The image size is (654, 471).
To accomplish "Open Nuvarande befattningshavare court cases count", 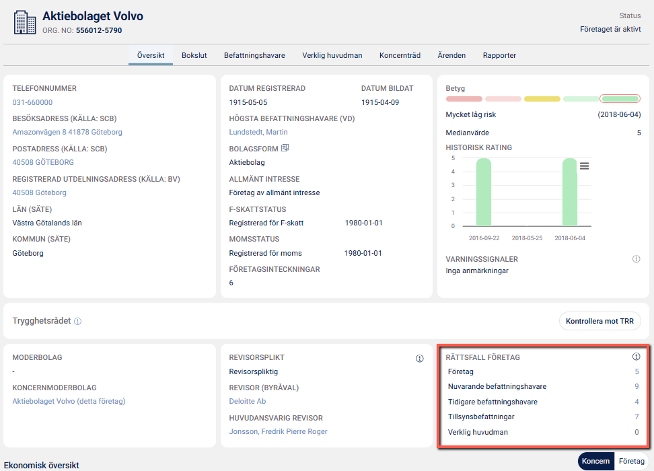I will [637, 387].
